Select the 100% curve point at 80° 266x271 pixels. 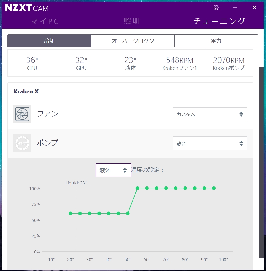click(185, 188)
